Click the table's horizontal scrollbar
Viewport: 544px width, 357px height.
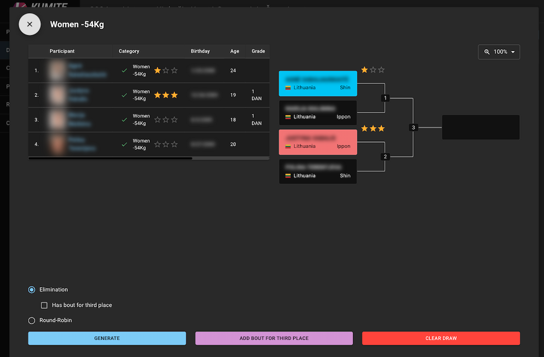tap(110, 158)
